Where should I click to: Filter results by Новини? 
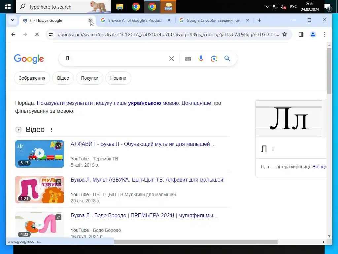coord(118,78)
